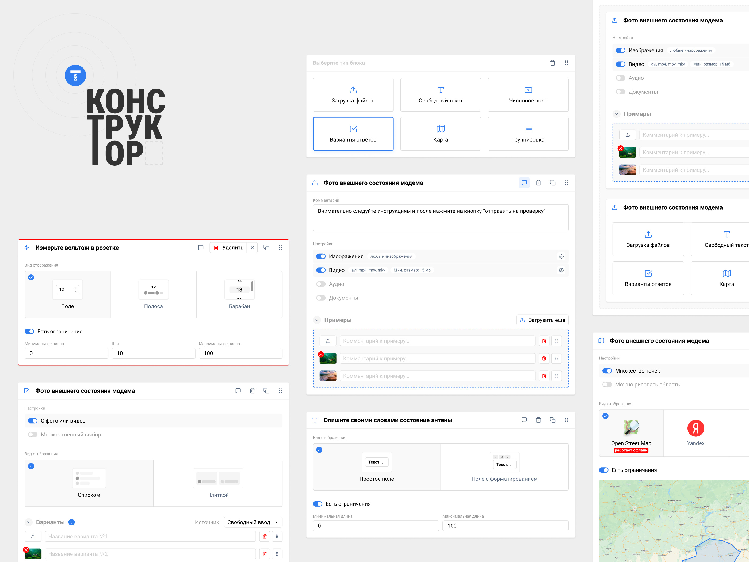Click copy icon in 'Измерьте вольтаж в розетке' header
Screen dimensions: 749x562
coord(266,248)
